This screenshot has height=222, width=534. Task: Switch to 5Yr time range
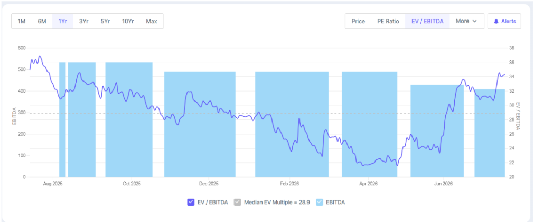(105, 21)
